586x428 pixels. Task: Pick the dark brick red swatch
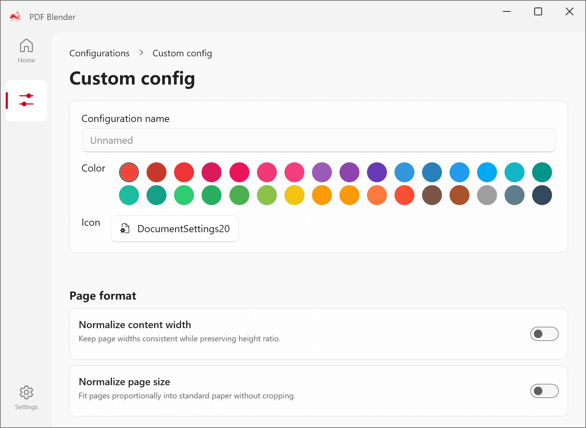pos(157,172)
